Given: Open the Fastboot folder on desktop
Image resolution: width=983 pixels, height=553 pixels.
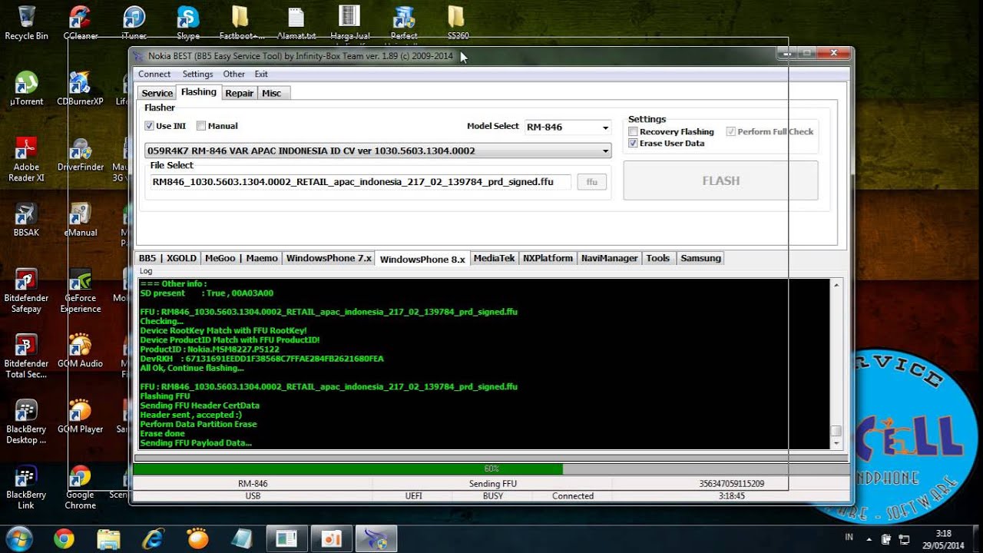Looking at the screenshot, I should coord(241,22).
